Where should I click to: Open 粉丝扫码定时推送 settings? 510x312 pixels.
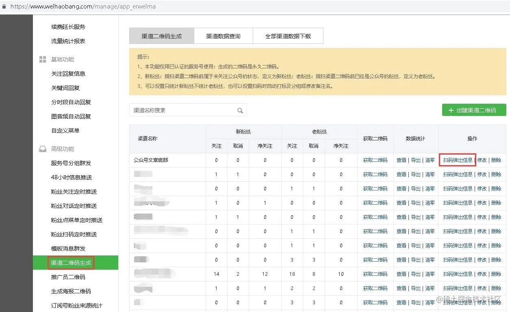[x=73, y=234]
